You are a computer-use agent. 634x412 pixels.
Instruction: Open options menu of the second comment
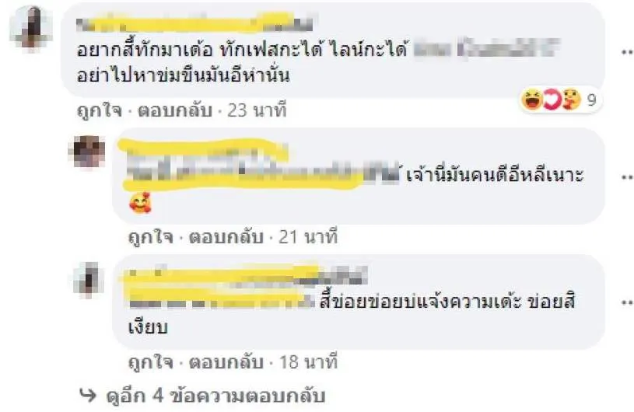627,176
